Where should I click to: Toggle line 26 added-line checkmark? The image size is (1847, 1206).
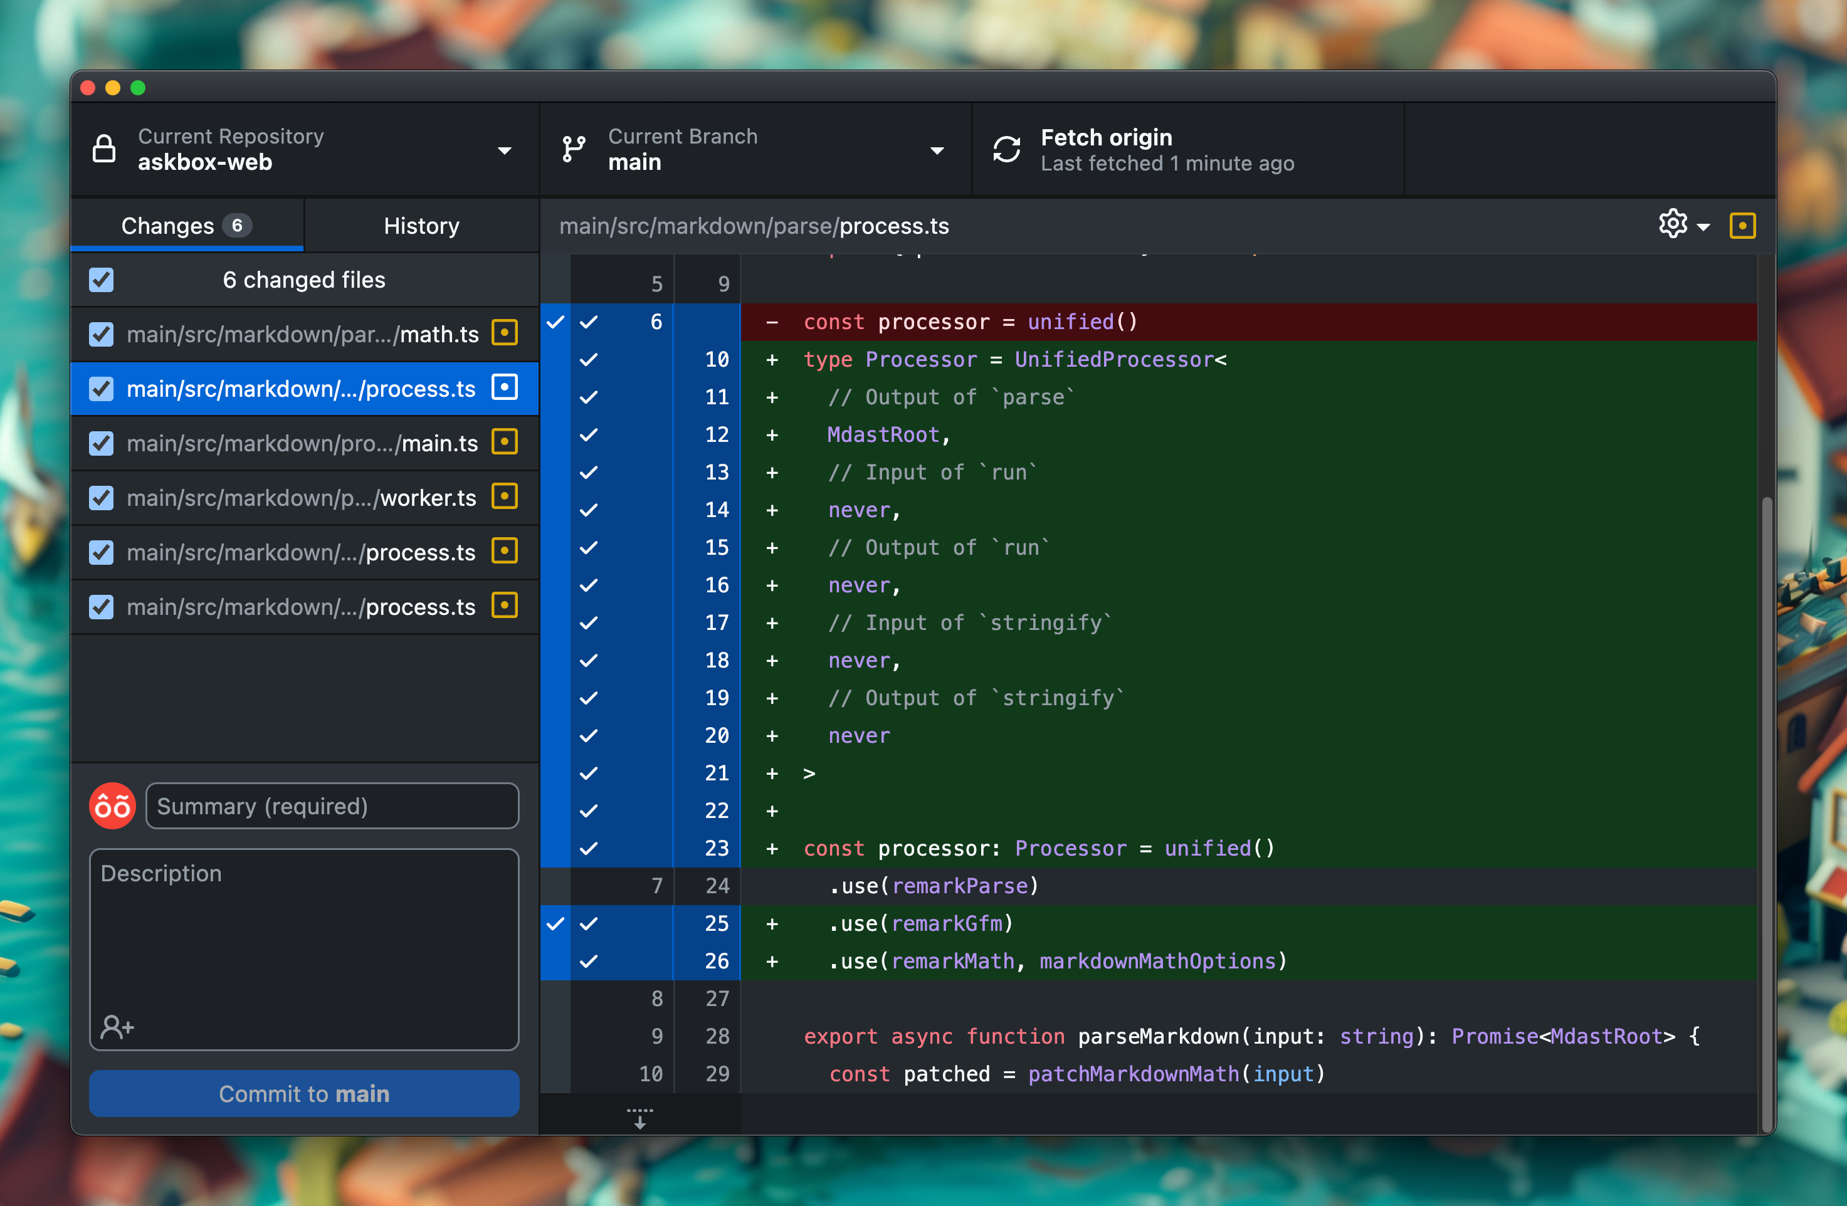point(589,961)
